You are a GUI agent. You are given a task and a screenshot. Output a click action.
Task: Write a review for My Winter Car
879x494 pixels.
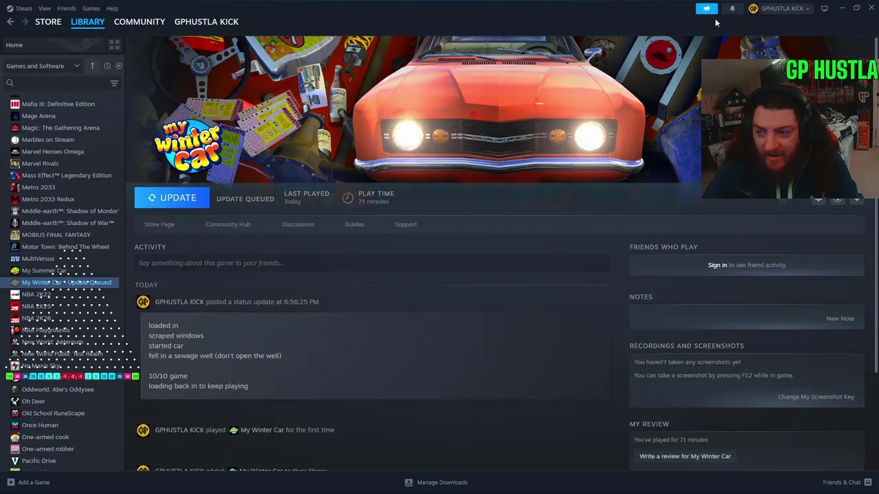click(x=685, y=456)
